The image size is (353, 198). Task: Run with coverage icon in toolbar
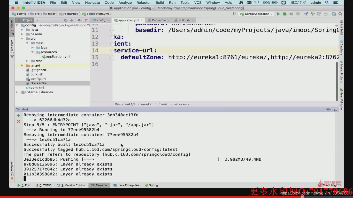291,14
